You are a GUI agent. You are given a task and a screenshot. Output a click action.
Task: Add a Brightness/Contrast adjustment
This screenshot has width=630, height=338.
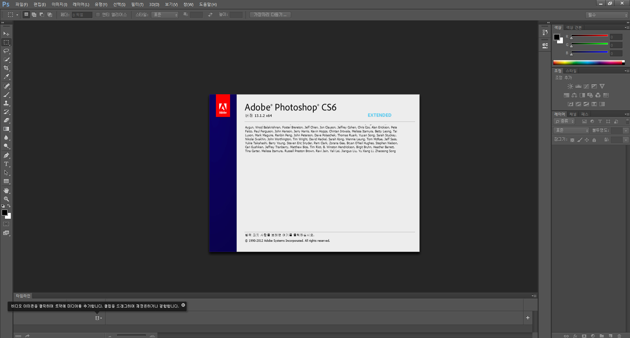(570, 86)
